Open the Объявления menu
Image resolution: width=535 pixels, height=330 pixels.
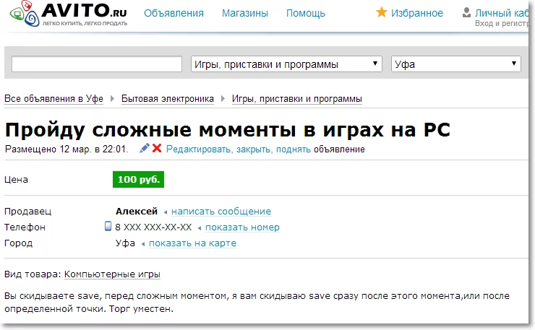[x=174, y=13]
